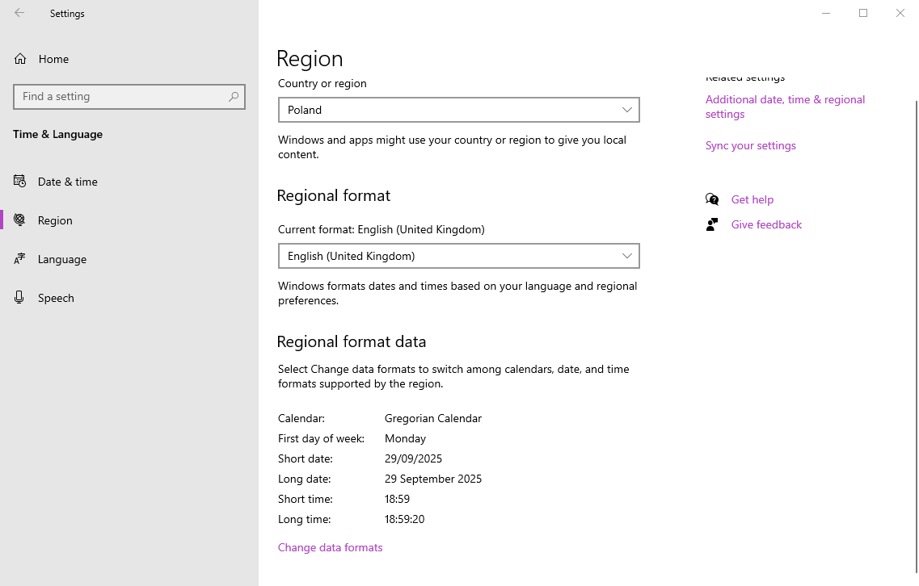
Task: Click the Give feedback person icon
Action: coord(712,224)
